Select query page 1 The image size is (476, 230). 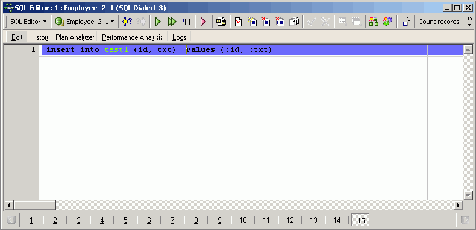31,220
